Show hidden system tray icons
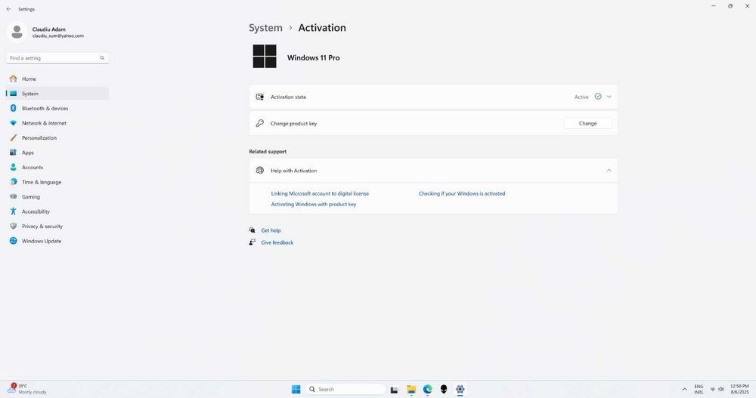The image size is (756, 398). point(684,390)
